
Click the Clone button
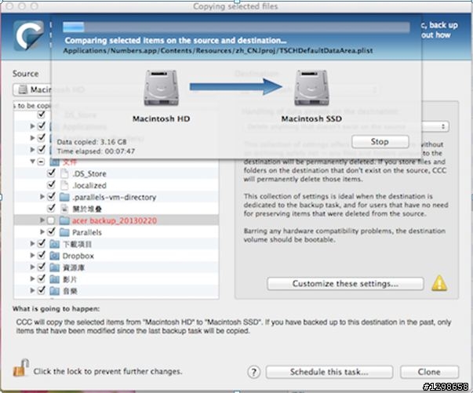point(429,372)
